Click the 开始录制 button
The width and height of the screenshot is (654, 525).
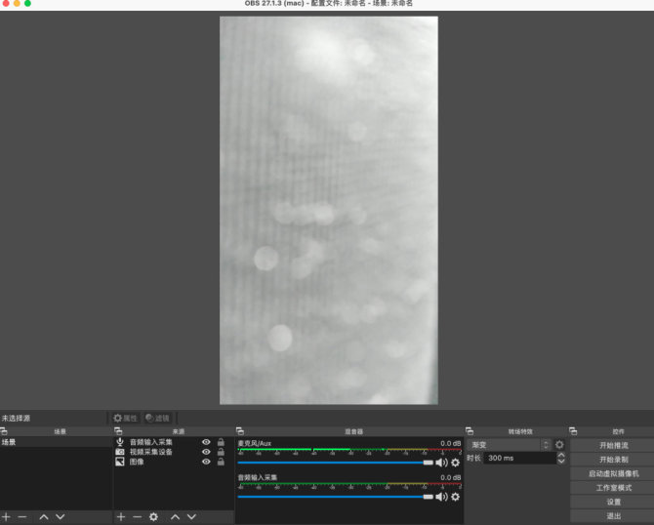(x=613, y=460)
